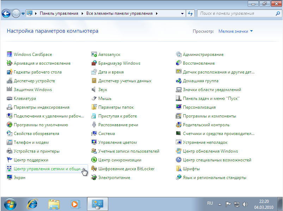Click the Автозапуск icon

[94, 54]
